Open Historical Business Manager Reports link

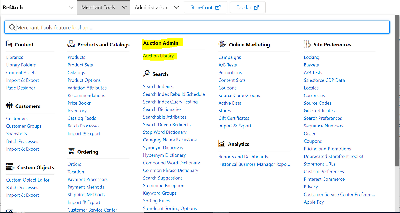[x=254, y=164]
